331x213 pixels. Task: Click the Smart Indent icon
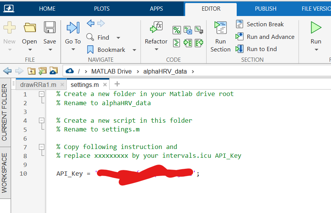point(176,43)
